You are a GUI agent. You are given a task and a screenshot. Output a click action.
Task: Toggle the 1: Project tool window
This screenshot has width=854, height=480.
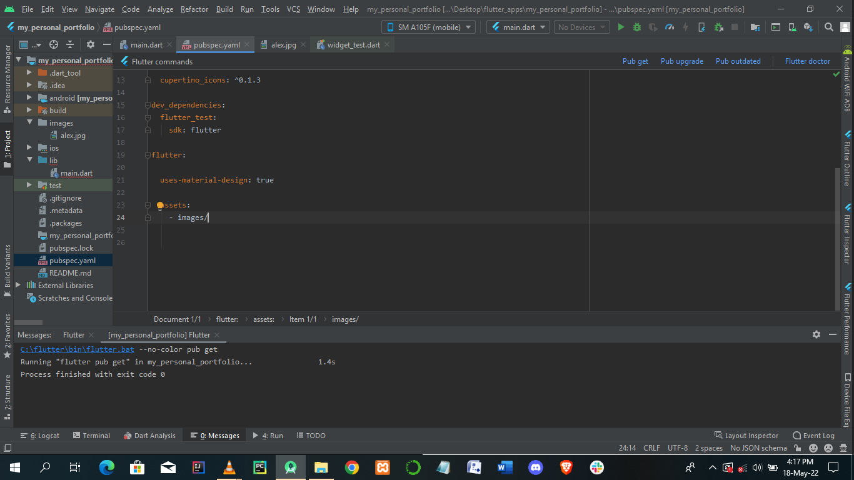[x=8, y=148]
